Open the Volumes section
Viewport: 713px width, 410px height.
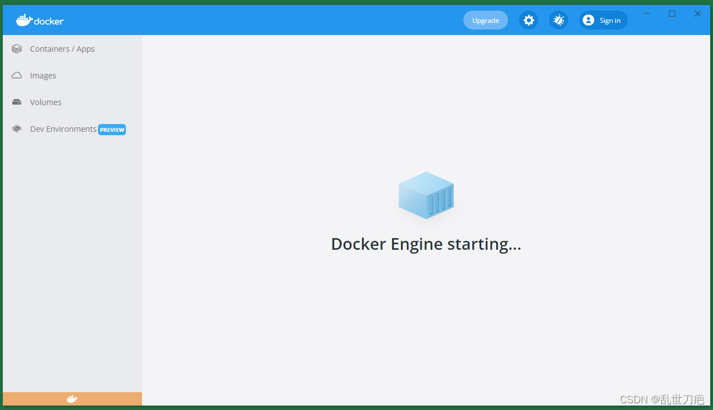[72, 102]
